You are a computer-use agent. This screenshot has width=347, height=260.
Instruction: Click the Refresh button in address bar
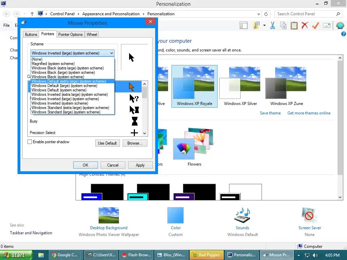(x=266, y=14)
